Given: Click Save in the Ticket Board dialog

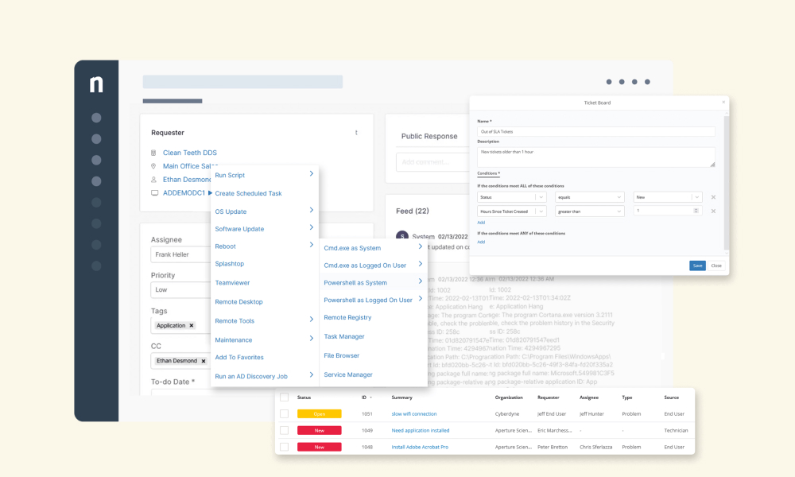Looking at the screenshot, I should [x=698, y=266].
